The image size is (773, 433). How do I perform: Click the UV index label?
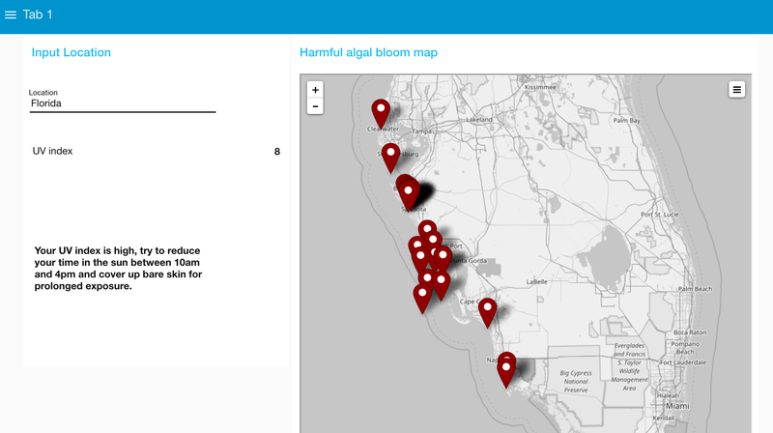[x=53, y=152]
